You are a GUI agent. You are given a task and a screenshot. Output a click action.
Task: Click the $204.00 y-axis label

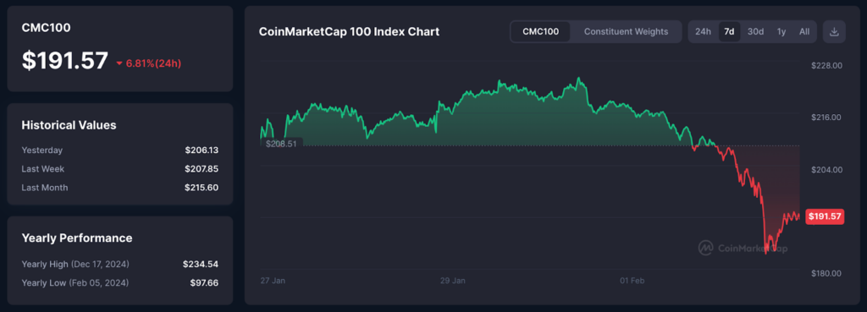[826, 170]
